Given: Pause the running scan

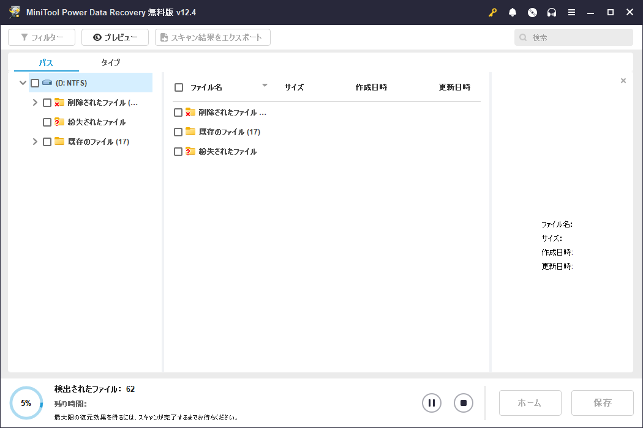Looking at the screenshot, I should point(431,402).
